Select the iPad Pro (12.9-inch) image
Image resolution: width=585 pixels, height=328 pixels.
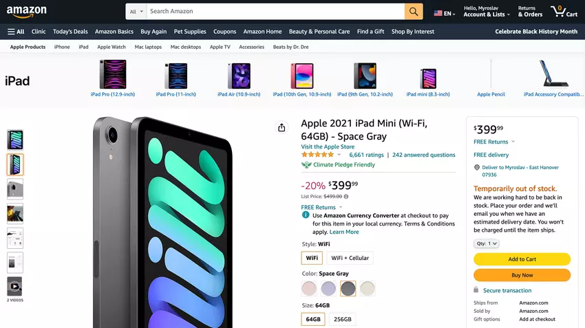pyautogui.click(x=112, y=75)
